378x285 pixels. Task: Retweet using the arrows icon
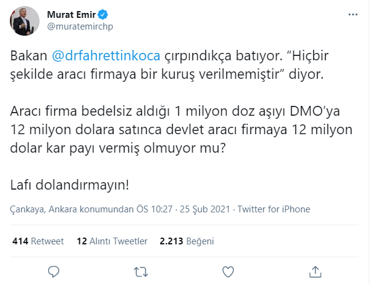pos(141,271)
